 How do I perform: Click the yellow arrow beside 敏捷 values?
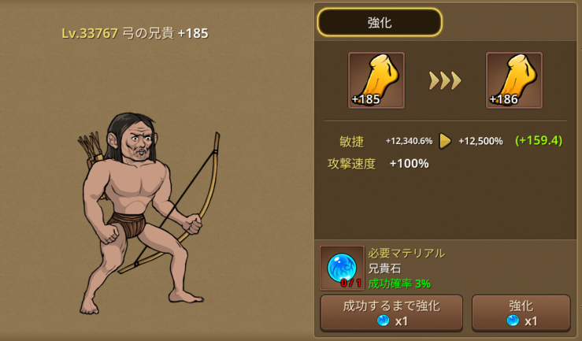tap(445, 141)
